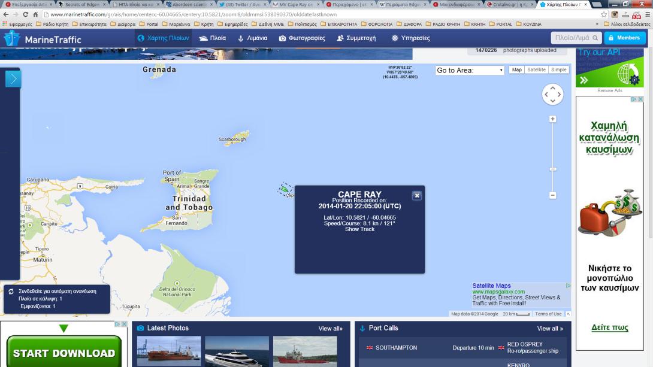This screenshot has width=653, height=367.
Task: Bookmark this page with the star icon
Action: [603, 14]
